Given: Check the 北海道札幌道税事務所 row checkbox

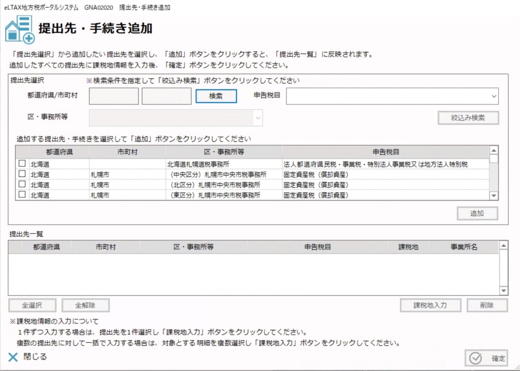Looking at the screenshot, I should click(22, 164).
